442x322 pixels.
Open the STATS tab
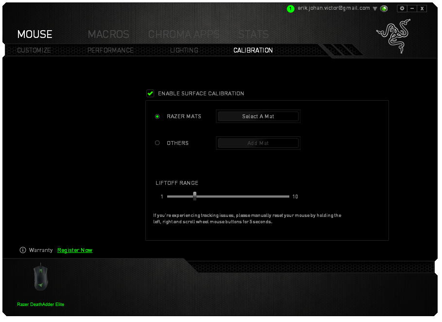tap(253, 34)
